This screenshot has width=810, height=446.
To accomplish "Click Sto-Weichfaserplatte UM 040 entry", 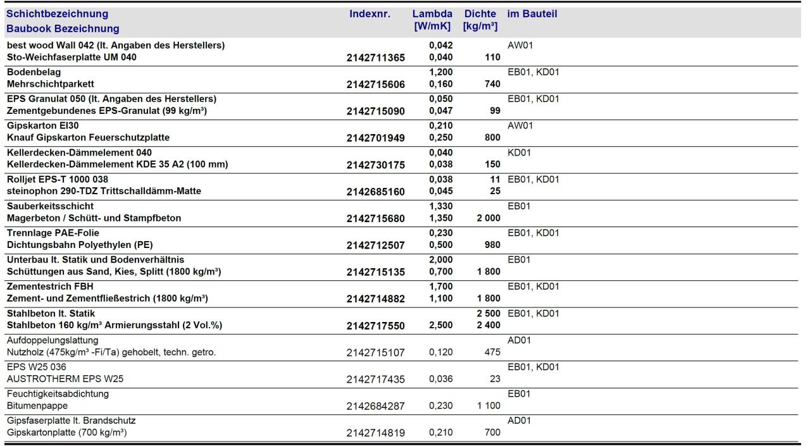I will tap(70, 57).
